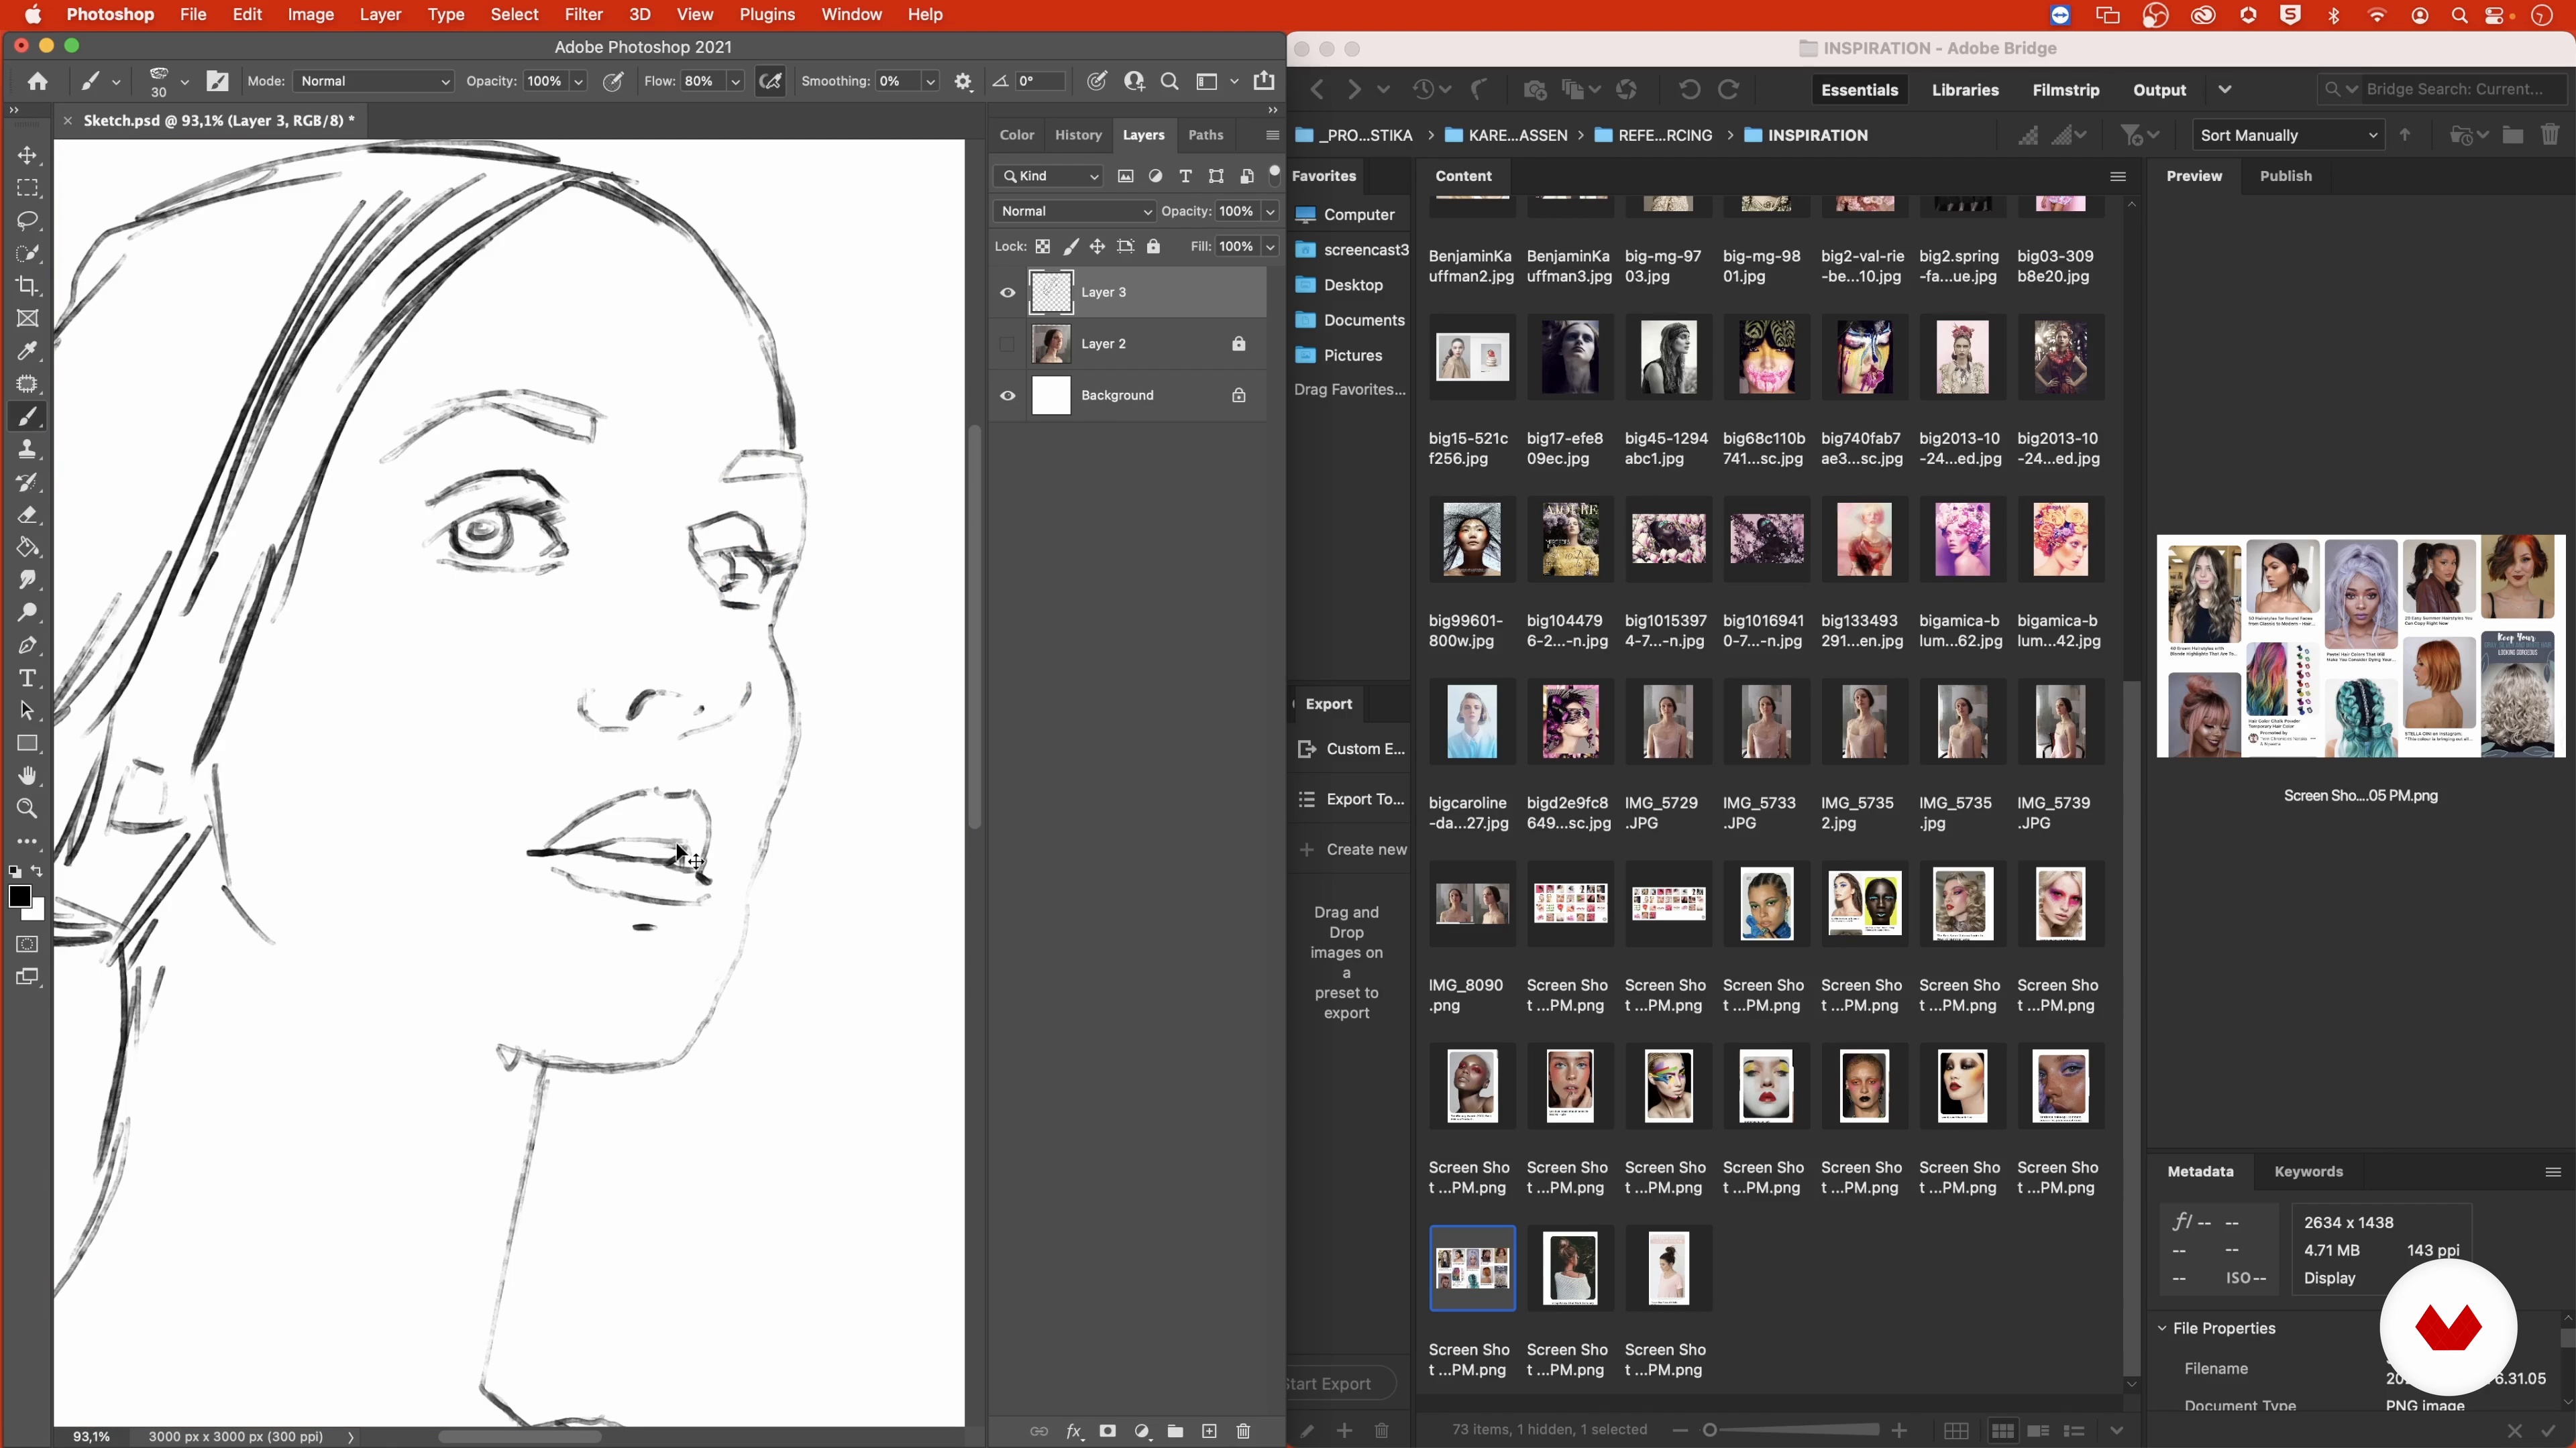2576x1448 pixels.
Task: Switch to the Paths tab
Action: [x=1205, y=136]
